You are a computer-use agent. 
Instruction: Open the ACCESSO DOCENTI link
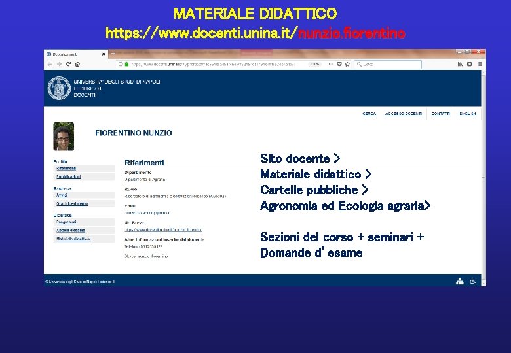404,114
